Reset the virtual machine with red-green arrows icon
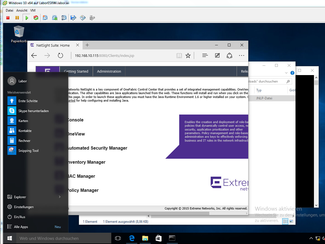This screenshot has height=244, width=325. 36,18
